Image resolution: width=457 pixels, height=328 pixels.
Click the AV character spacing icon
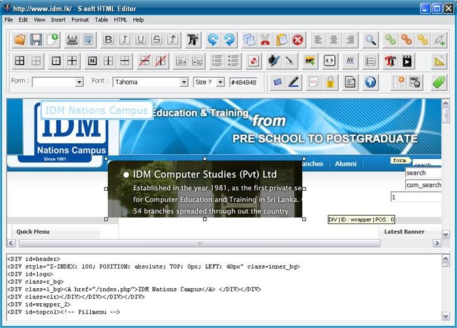(350, 61)
